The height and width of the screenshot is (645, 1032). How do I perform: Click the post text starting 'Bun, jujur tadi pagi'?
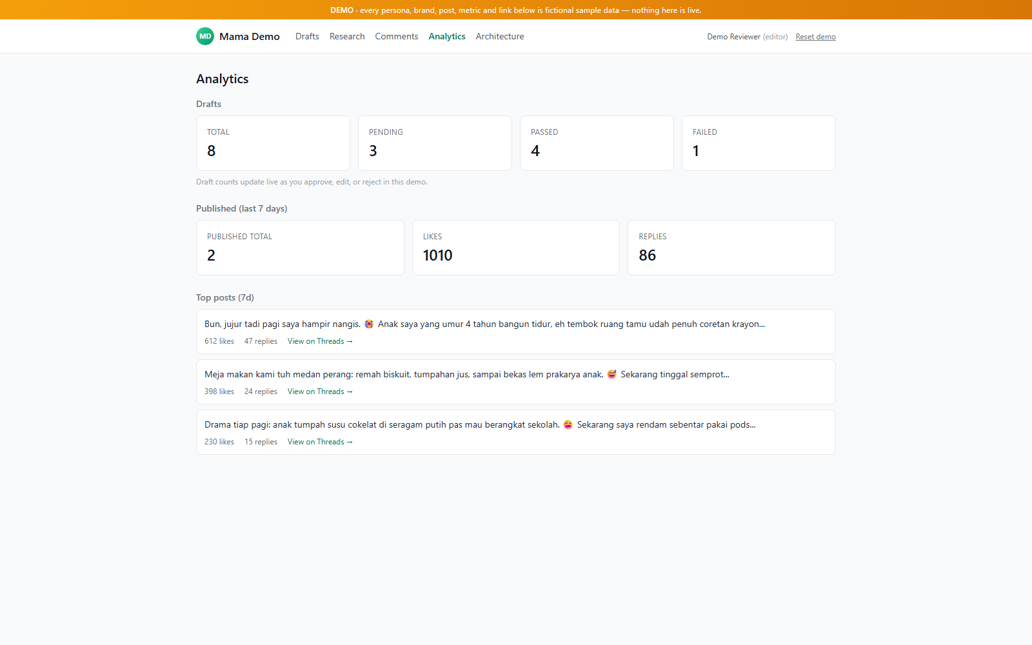coord(484,324)
